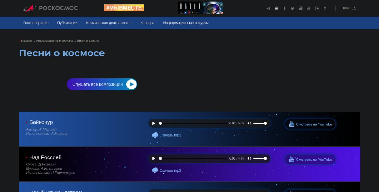Open the VK social icon
The width and height of the screenshot is (379, 192).
[277, 9]
